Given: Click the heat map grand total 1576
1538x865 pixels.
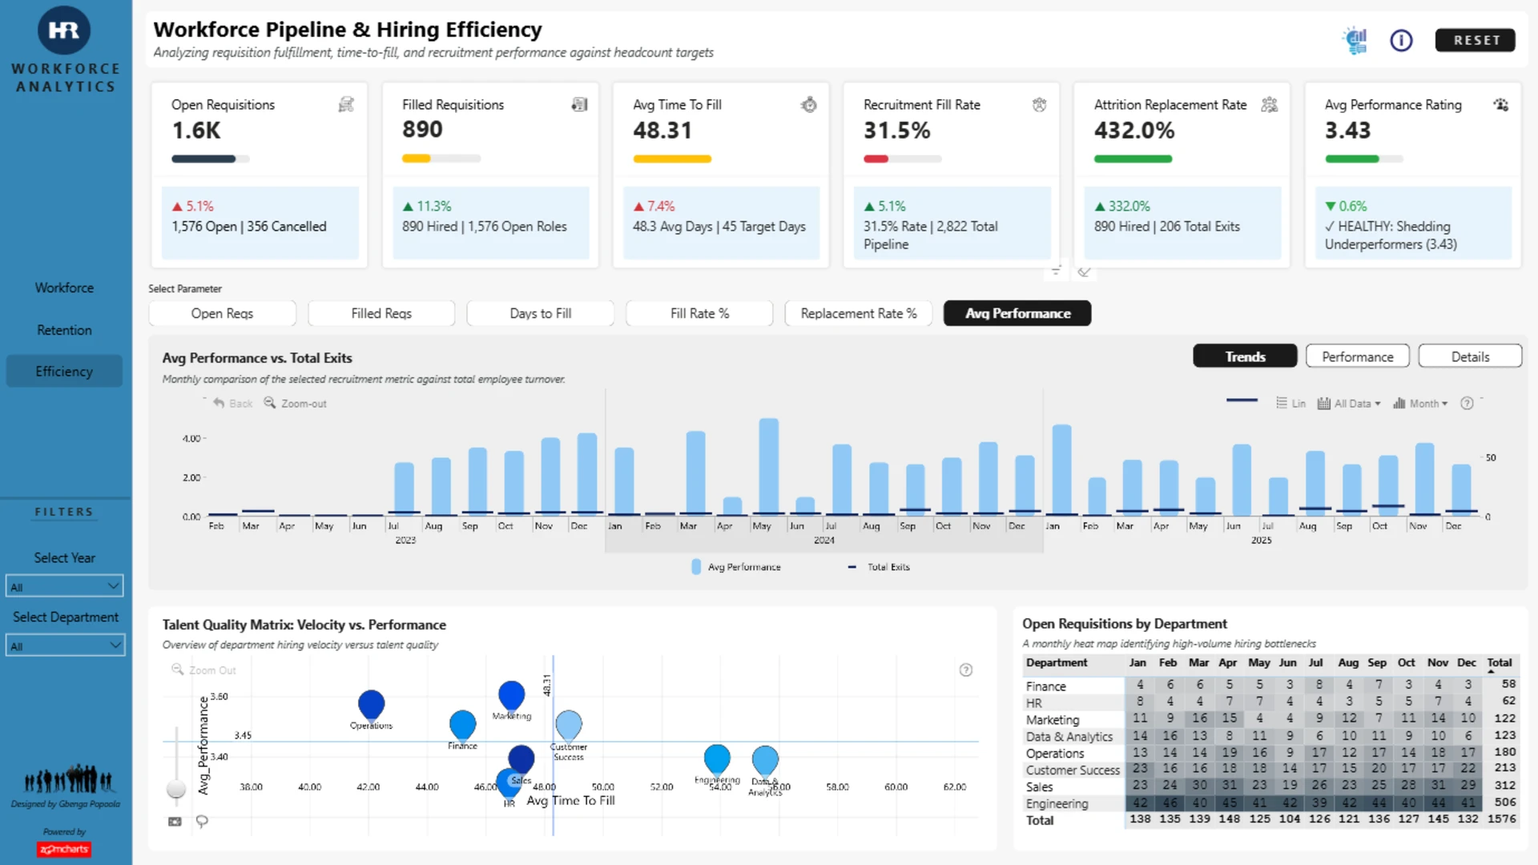Looking at the screenshot, I should [x=1502, y=819].
